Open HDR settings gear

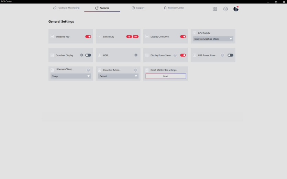point(136,55)
